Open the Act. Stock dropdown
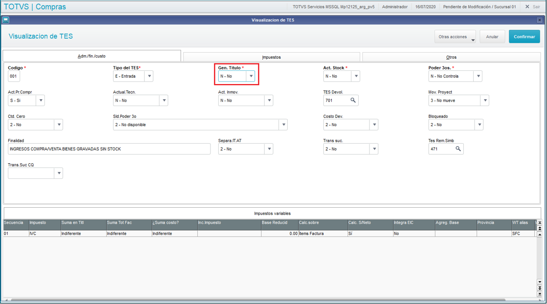 (356, 76)
